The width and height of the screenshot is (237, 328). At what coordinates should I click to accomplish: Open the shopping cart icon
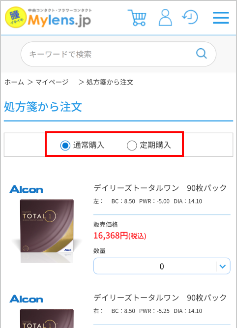(137, 18)
